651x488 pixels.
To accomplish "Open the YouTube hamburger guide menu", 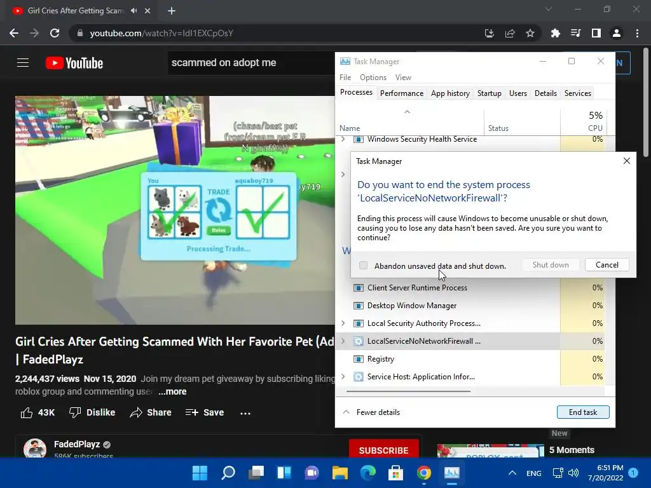I will [23, 63].
